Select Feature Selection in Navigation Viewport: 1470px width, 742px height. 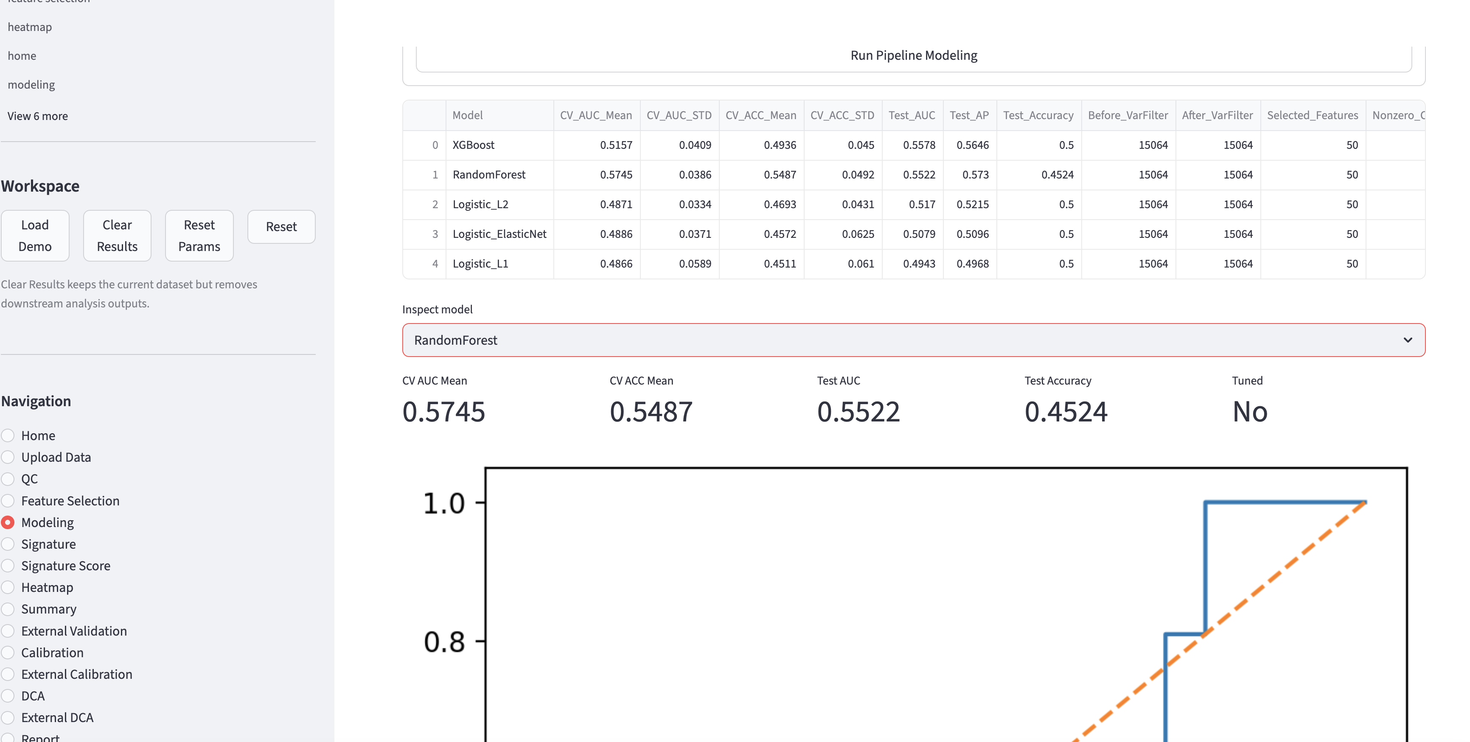(x=8, y=500)
